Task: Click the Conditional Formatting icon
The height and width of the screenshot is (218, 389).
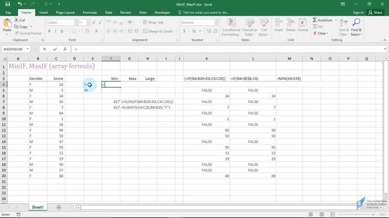Action: point(231,23)
